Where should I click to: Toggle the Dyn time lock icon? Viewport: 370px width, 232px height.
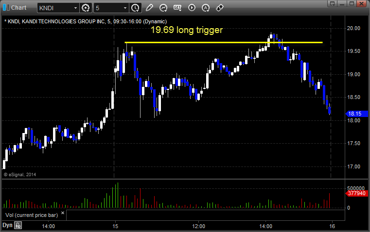pos(18,225)
